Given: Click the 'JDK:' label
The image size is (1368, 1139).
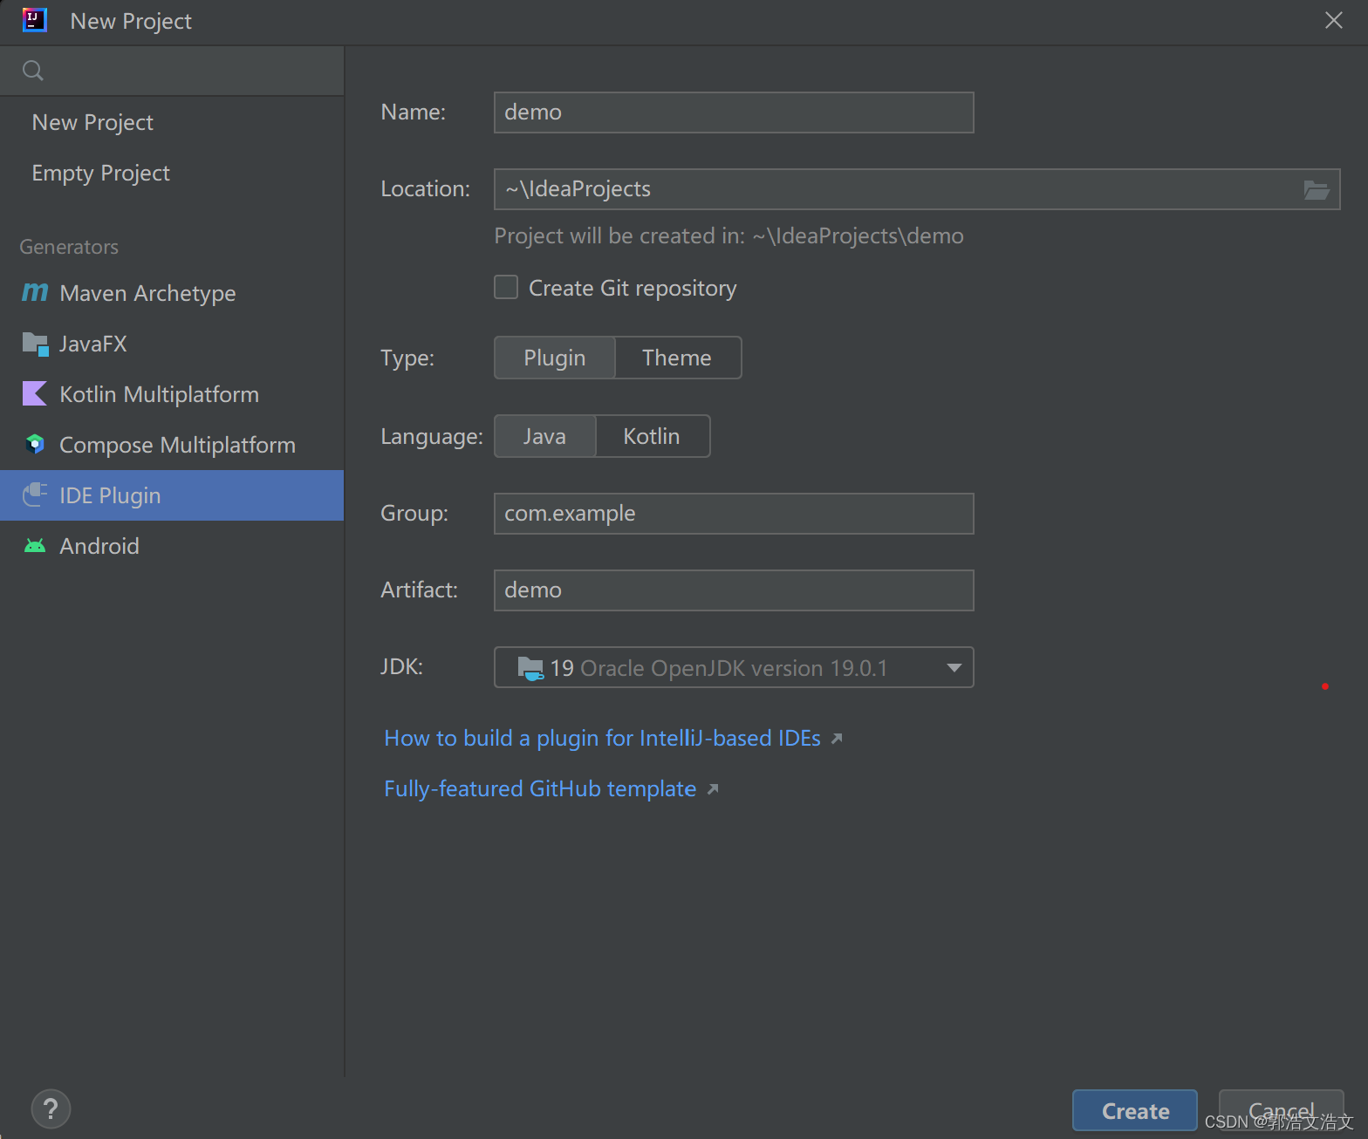Looking at the screenshot, I should (x=402, y=666).
